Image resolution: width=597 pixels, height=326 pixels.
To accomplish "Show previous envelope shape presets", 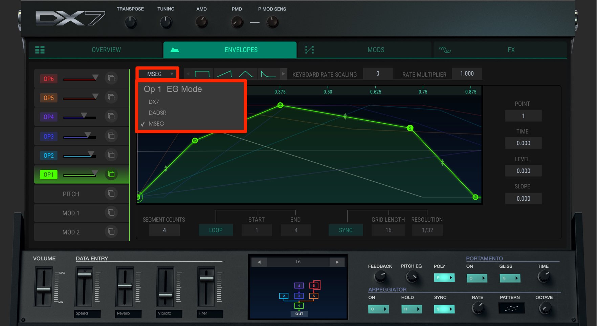I will coord(188,74).
